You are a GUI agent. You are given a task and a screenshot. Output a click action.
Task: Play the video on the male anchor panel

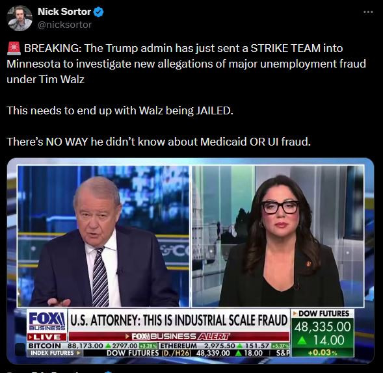point(103,236)
